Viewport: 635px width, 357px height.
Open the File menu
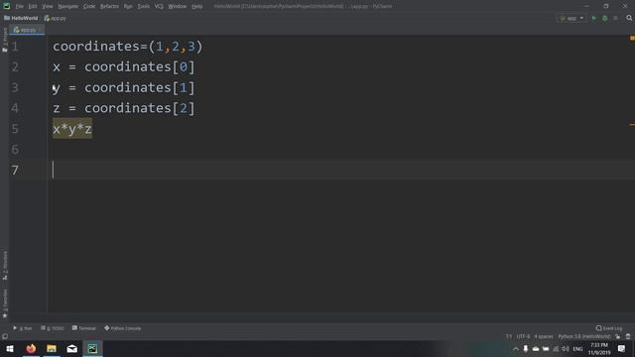point(20,7)
